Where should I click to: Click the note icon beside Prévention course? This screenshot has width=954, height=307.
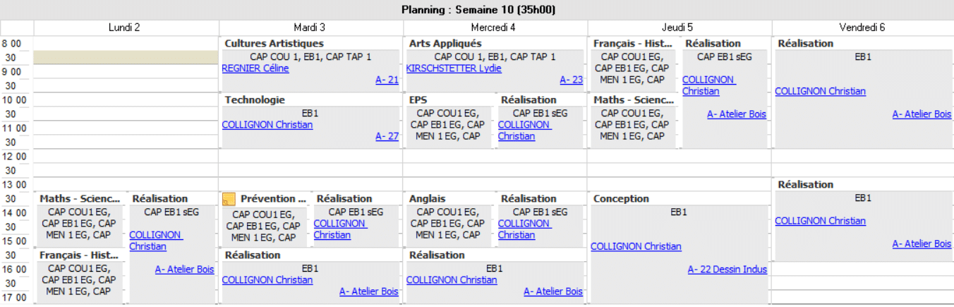pyautogui.click(x=229, y=199)
